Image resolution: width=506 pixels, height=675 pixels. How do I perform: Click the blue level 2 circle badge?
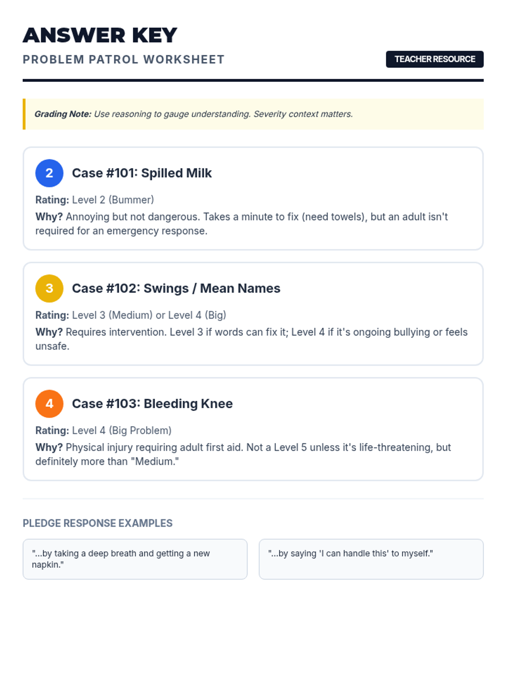(x=49, y=173)
